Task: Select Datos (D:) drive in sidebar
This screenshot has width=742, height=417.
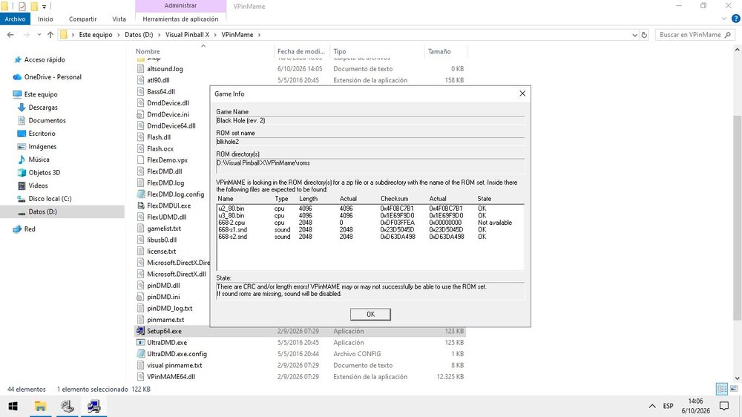Action: point(42,211)
